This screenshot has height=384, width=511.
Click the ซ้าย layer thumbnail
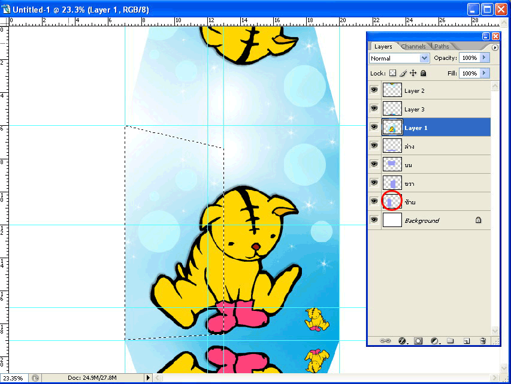(392, 201)
